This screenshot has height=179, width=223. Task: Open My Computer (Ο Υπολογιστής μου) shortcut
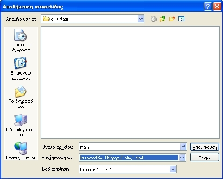tap(21, 125)
